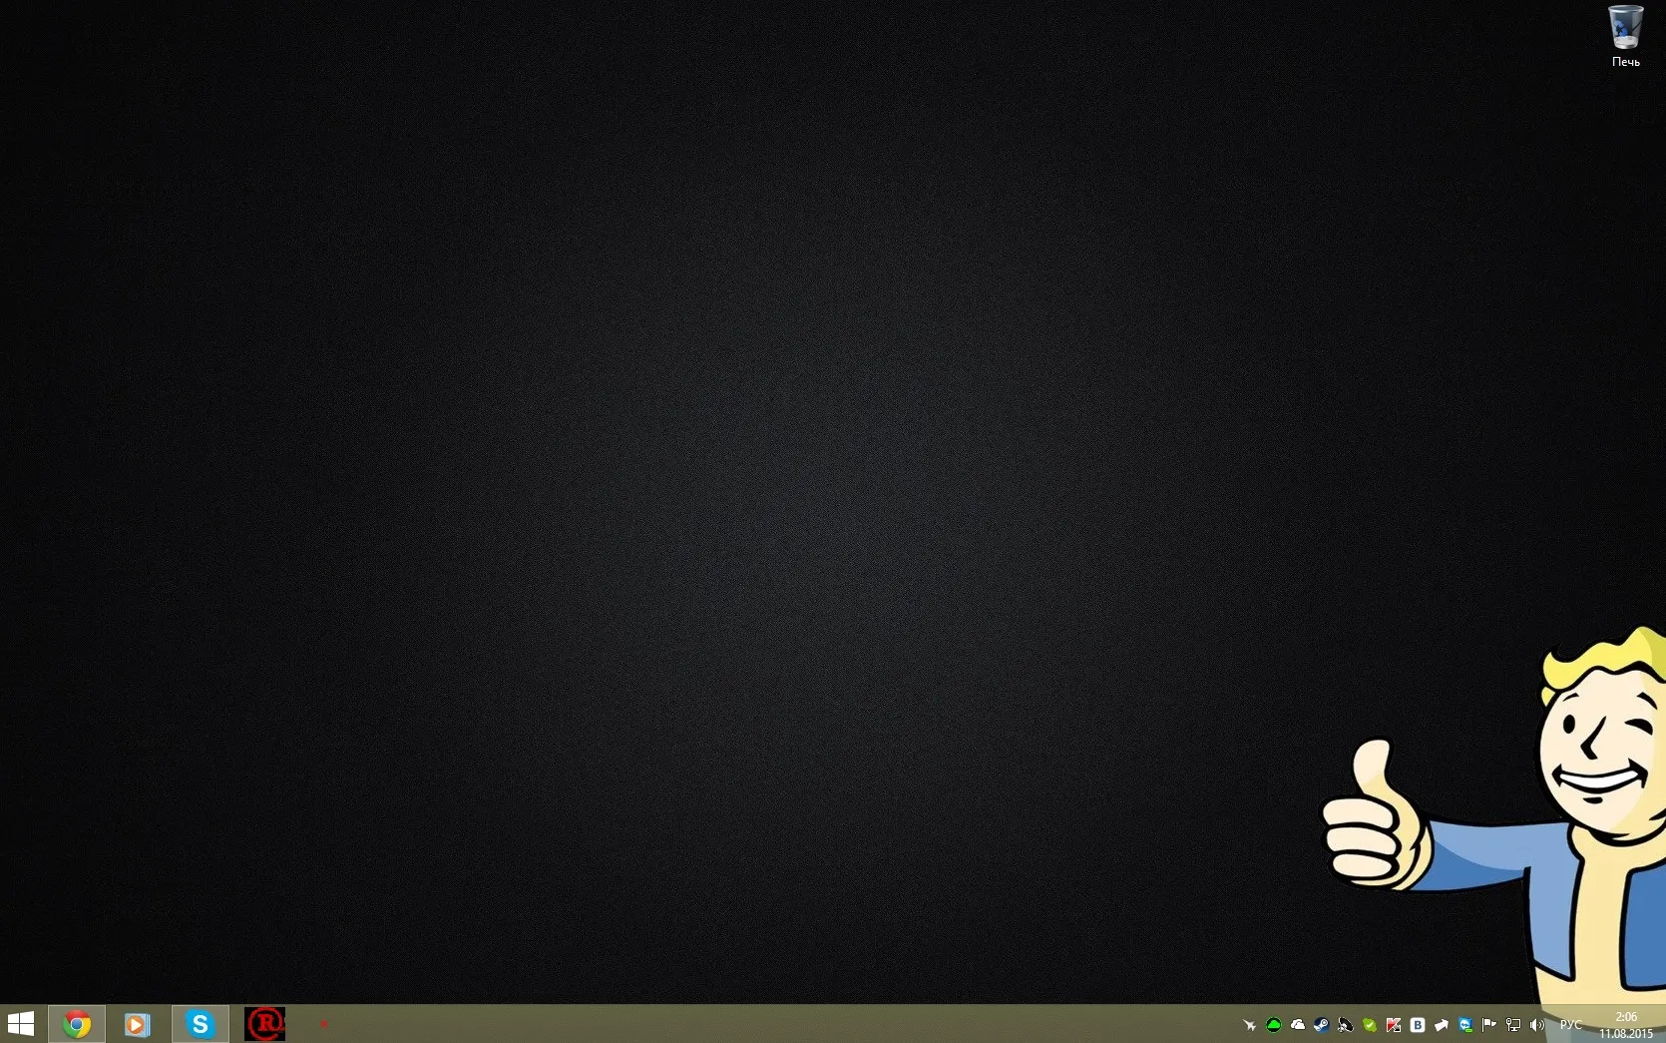Open Skype from the taskbar
The image size is (1666, 1043).
(x=200, y=1024)
